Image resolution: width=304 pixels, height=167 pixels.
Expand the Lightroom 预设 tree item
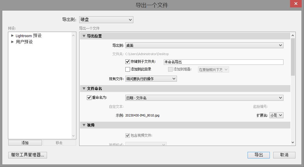[12, 35]
